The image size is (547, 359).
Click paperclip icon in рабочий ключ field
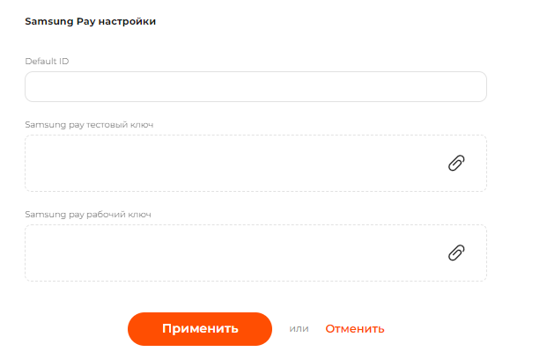(x=456, y=253)
